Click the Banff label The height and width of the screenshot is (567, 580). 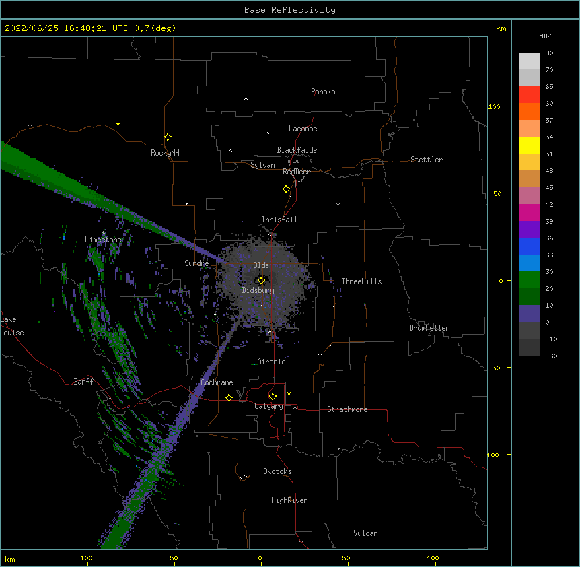click(83, 382)
